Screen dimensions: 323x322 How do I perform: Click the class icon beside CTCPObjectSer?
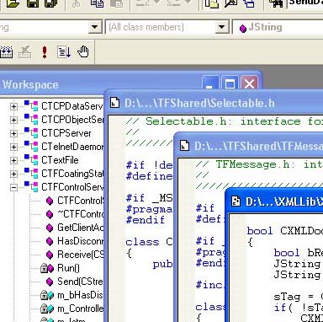(x=31, y=120)
